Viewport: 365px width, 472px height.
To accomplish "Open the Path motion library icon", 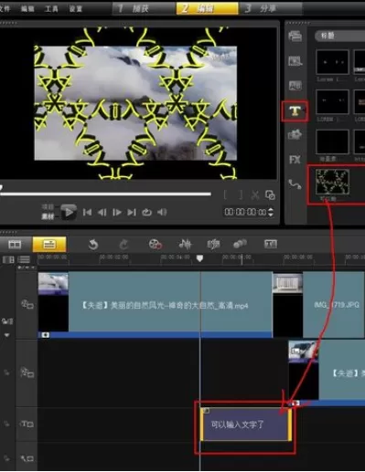I will [x=295, y=184].
